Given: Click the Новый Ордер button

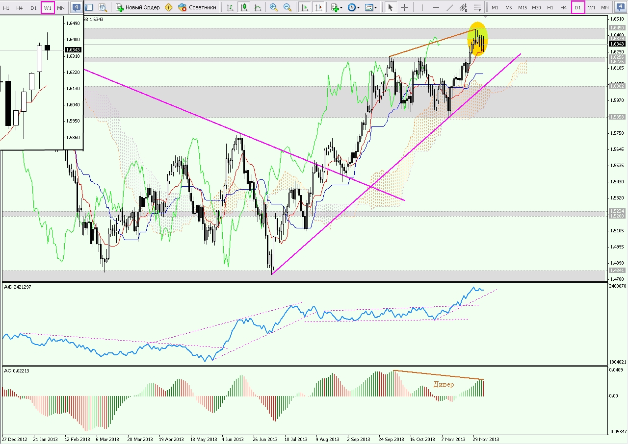Looking at the screenshot, I should coord(138,7).
